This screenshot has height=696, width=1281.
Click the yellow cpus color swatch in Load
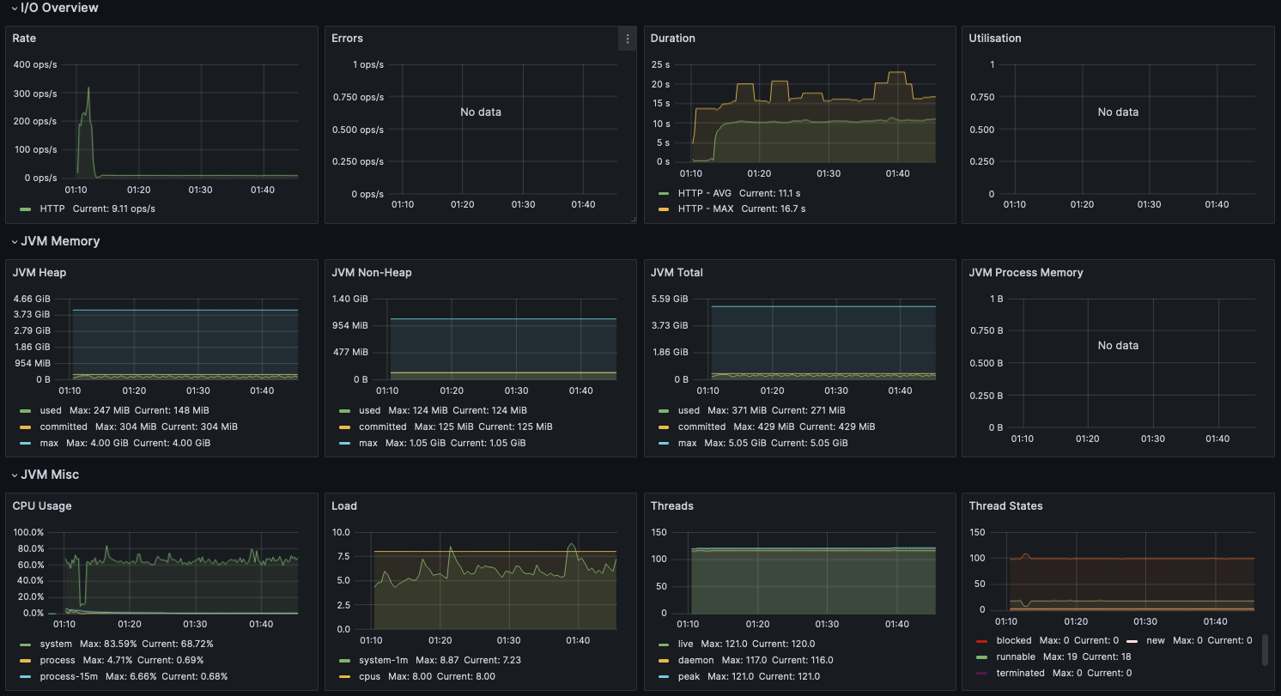point(344,676)
